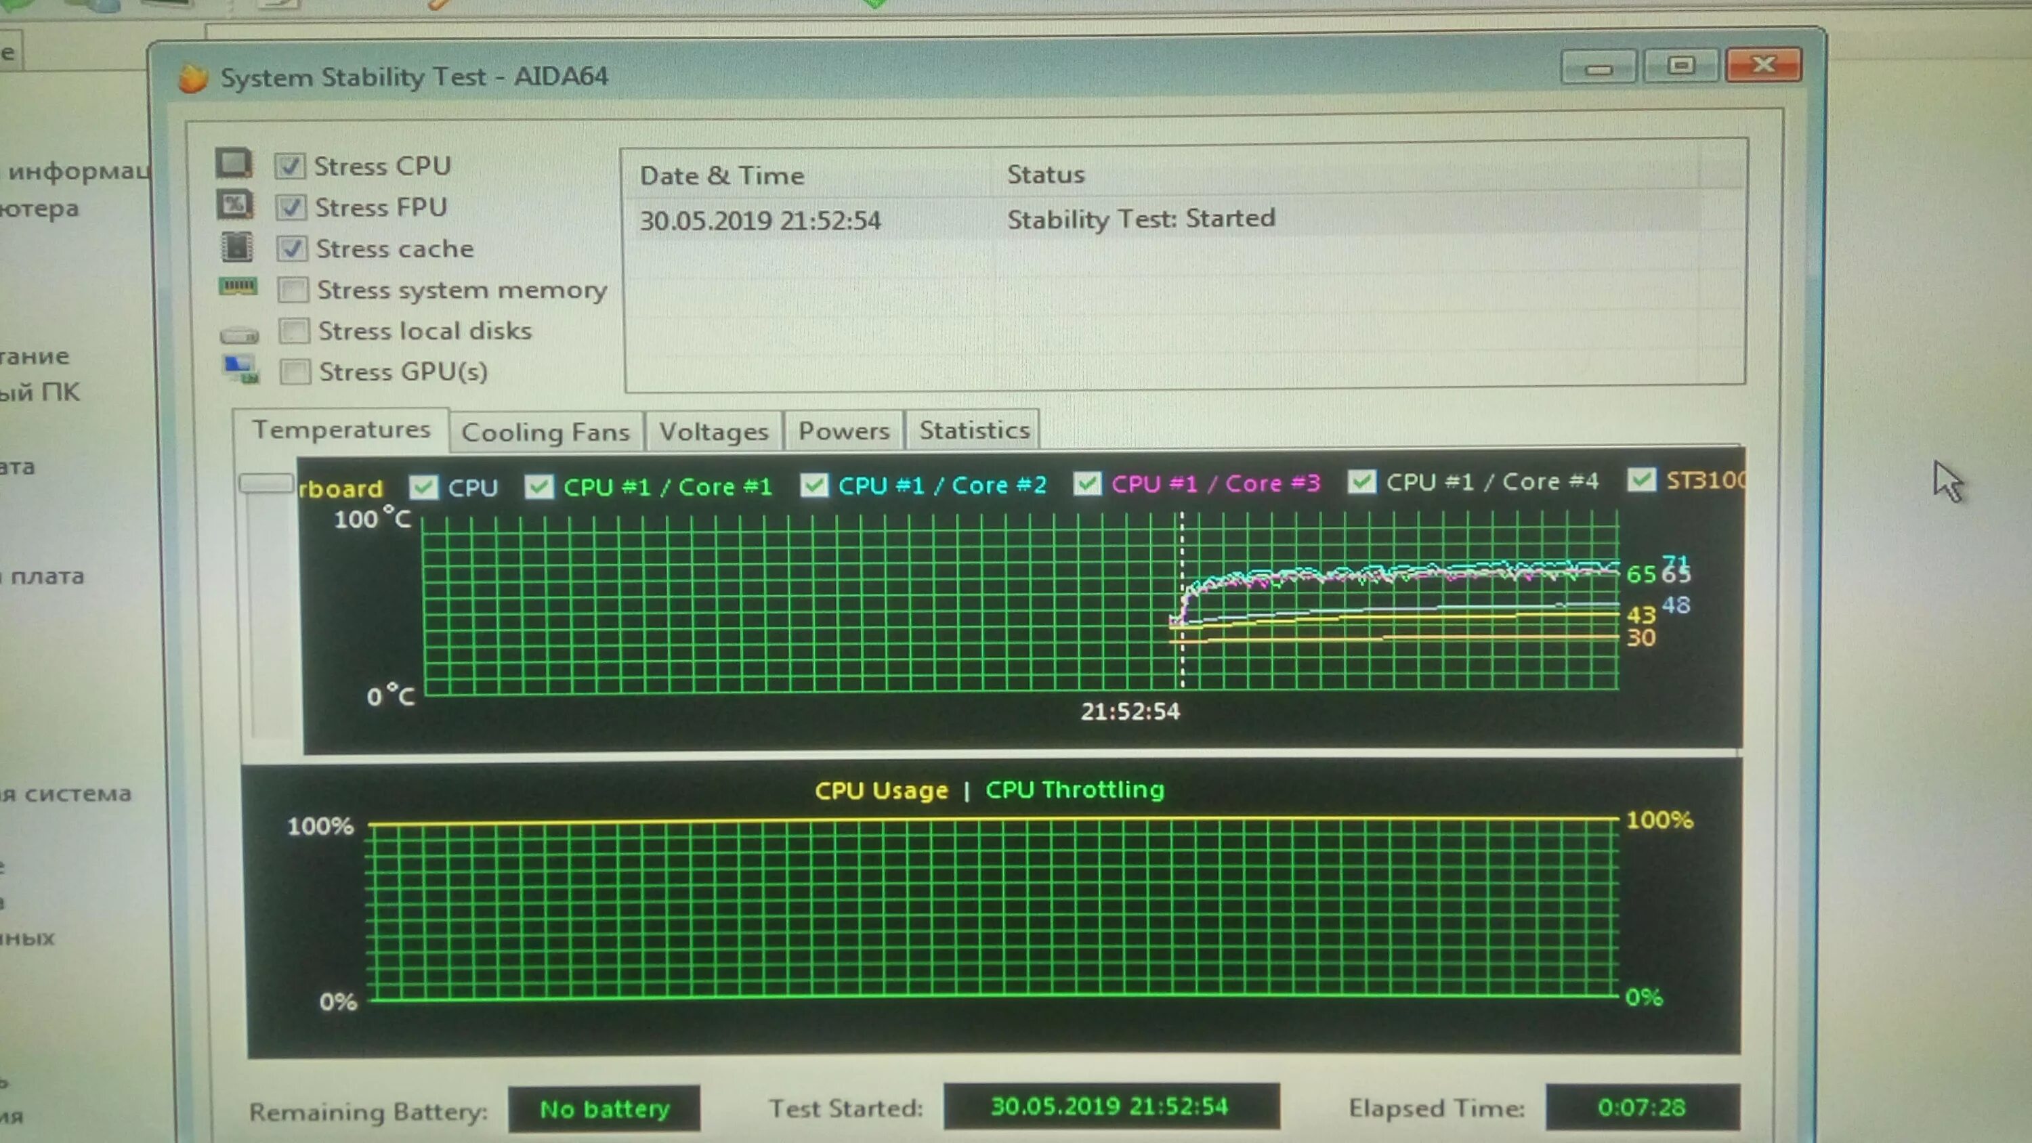The height and width of the screenshot is (1143, 2032).
Task: Toggle CPU #1 / Core #4 graph checkbox
Action: (1362, 481)
